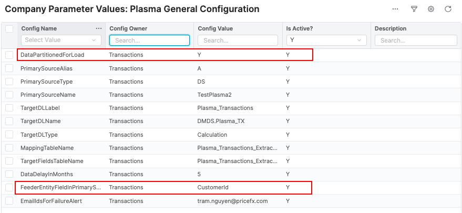462x213 pixels.
Task: Toggle the select-all rows checkbox
Action: click(x=9, y=29)
